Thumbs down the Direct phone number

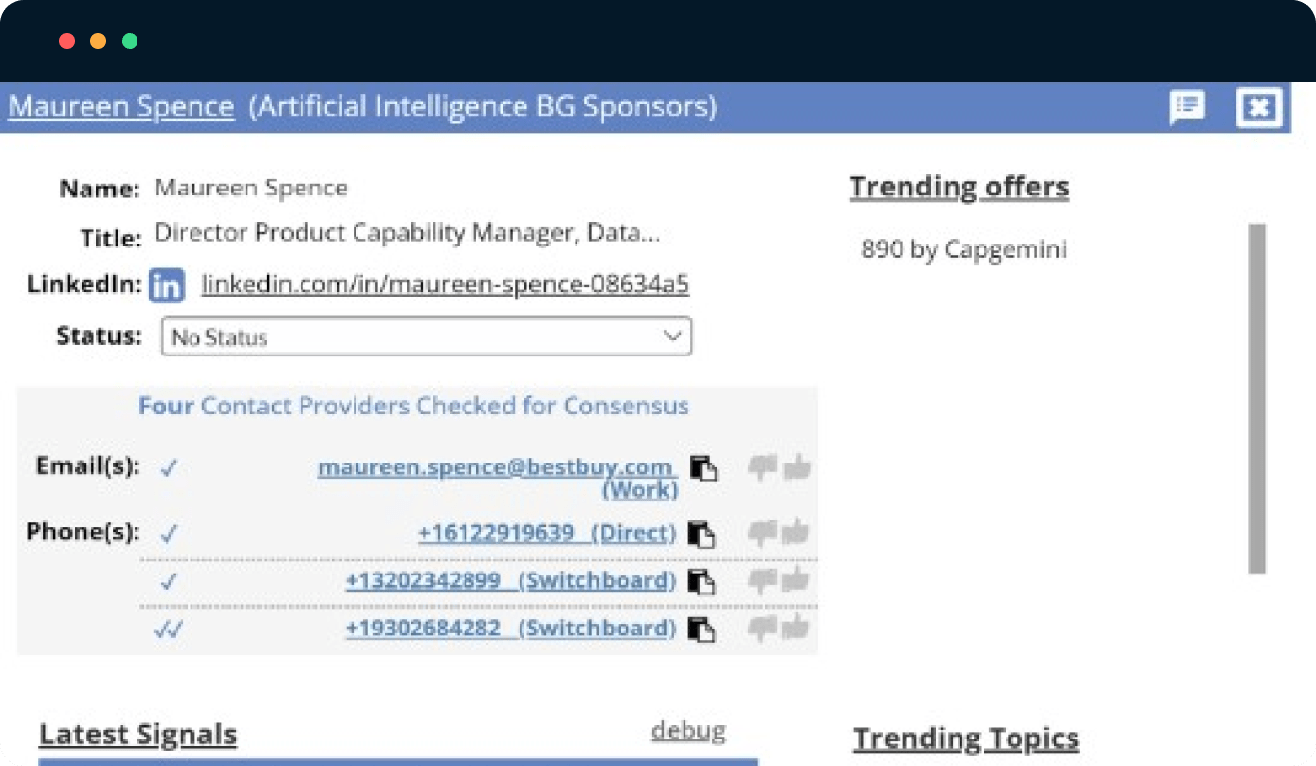tap(762, 533)
